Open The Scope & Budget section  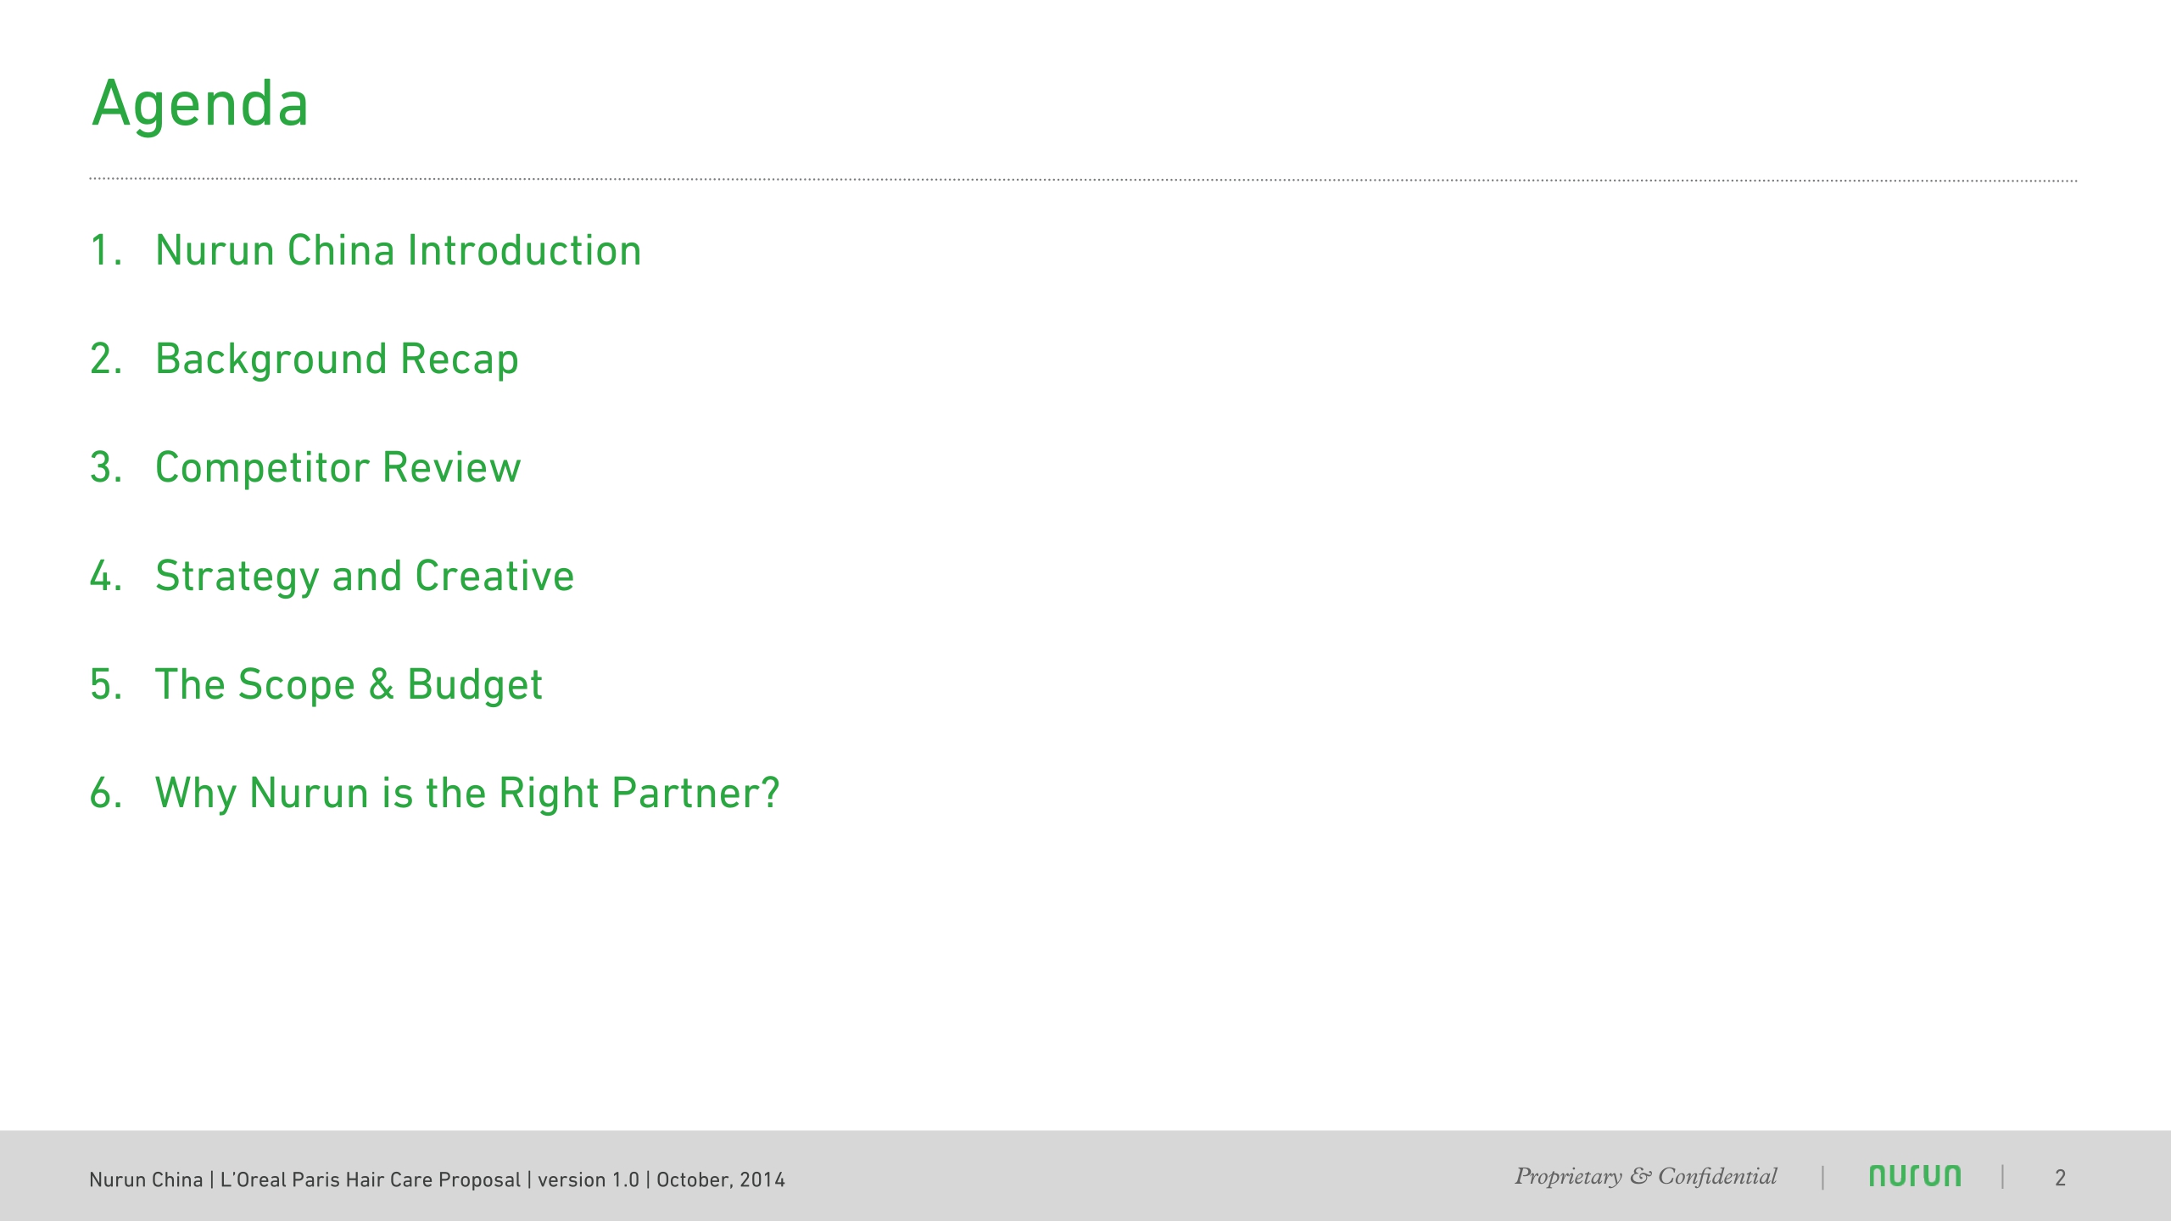(349, 683)
